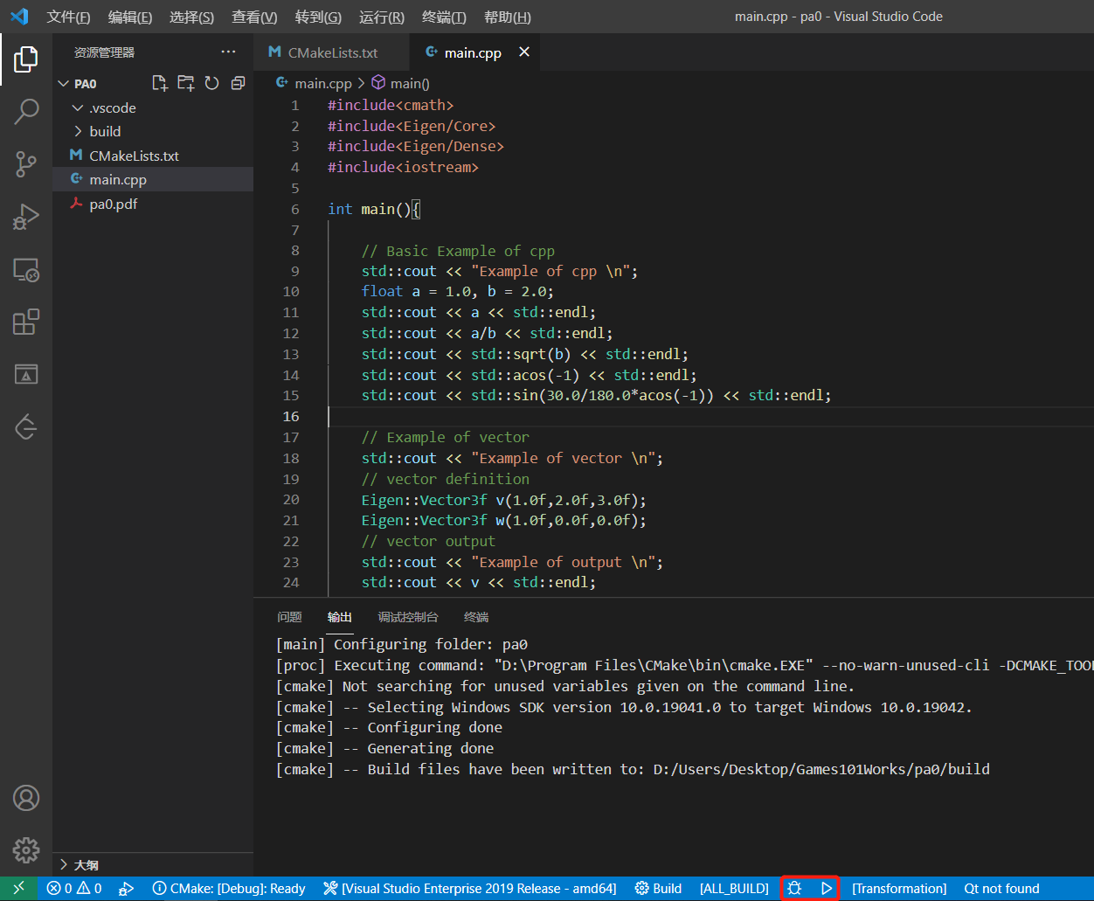Open the Extensions view
This screenshot has height=901, width=1094.
point(26,322)
